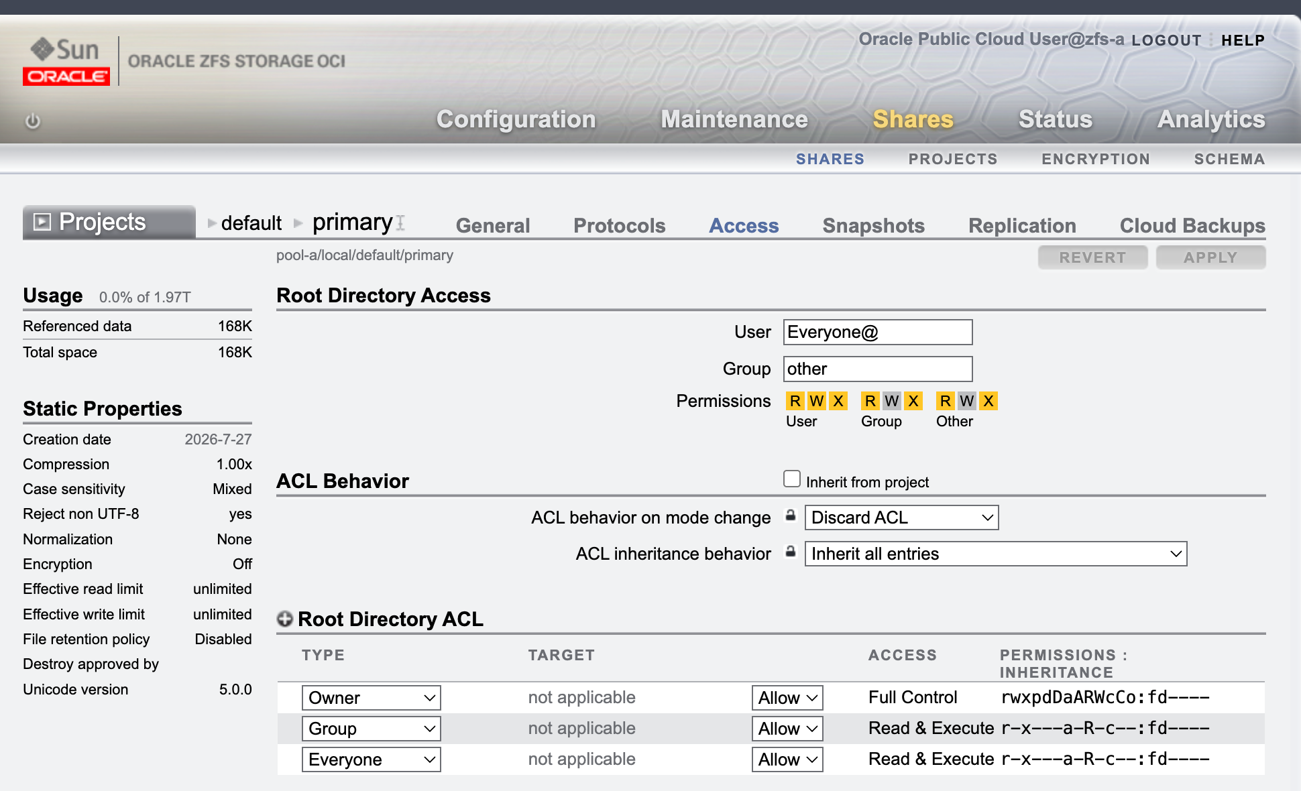Screen dimensions: 1301x791
Task: Add entry with Root Directory ACL plus icon
Action: pyautogui.click(x=285, y=619)
